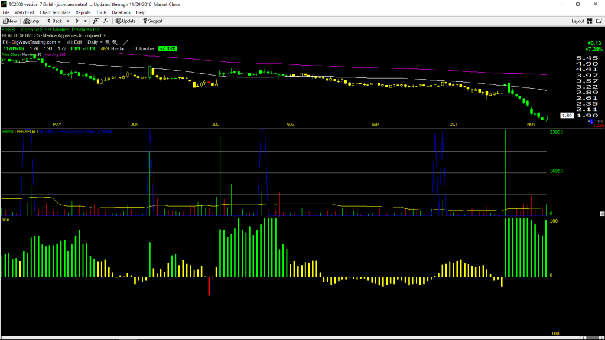Image resolution: width=605 pixels, height=340 pixels.
Task: Click the EYES Second Sight Medical Products title
Action: (x=51, y=30)
